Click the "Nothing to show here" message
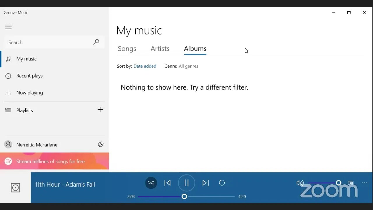 pos(184,87)
